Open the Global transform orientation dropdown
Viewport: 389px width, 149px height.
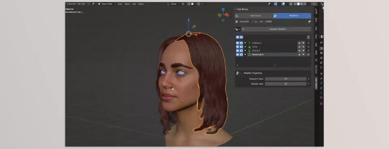173,4
